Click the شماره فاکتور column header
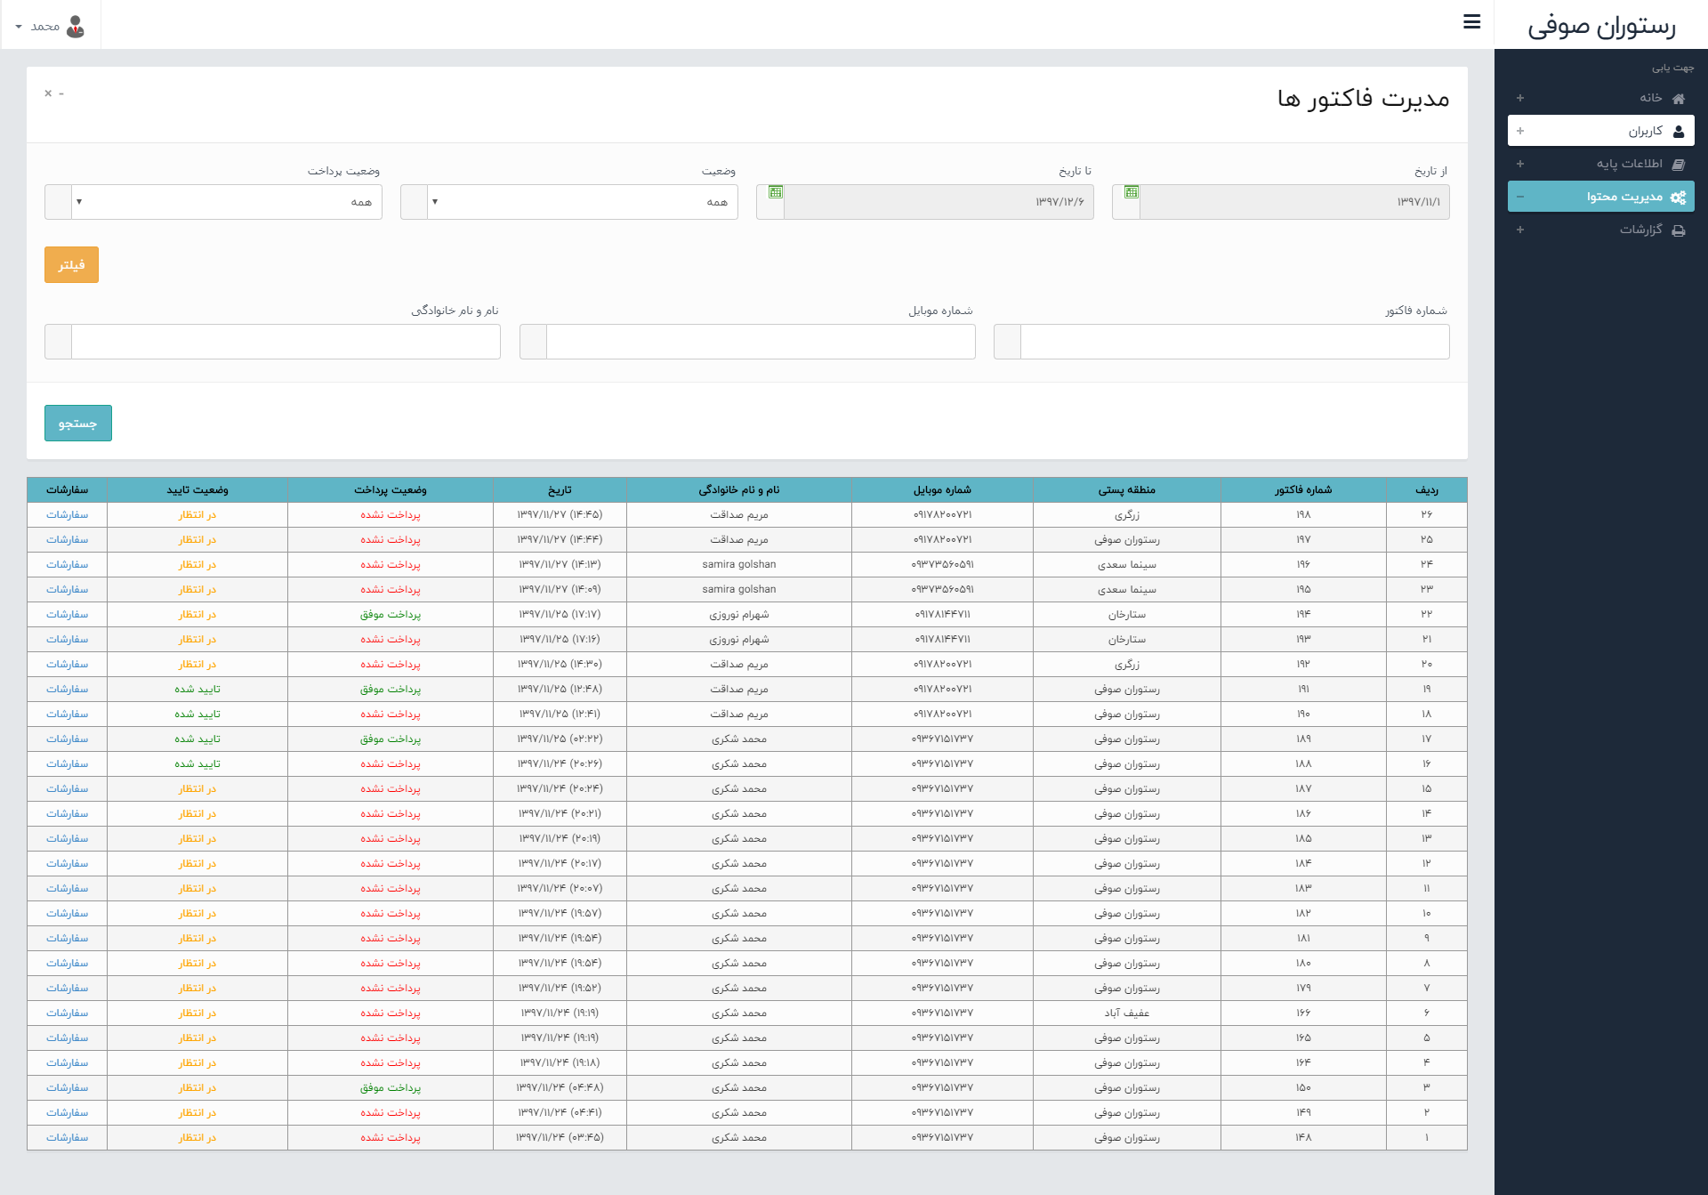The image size is (1708, 1195). pyautogui.click(x=1303, y=489)
